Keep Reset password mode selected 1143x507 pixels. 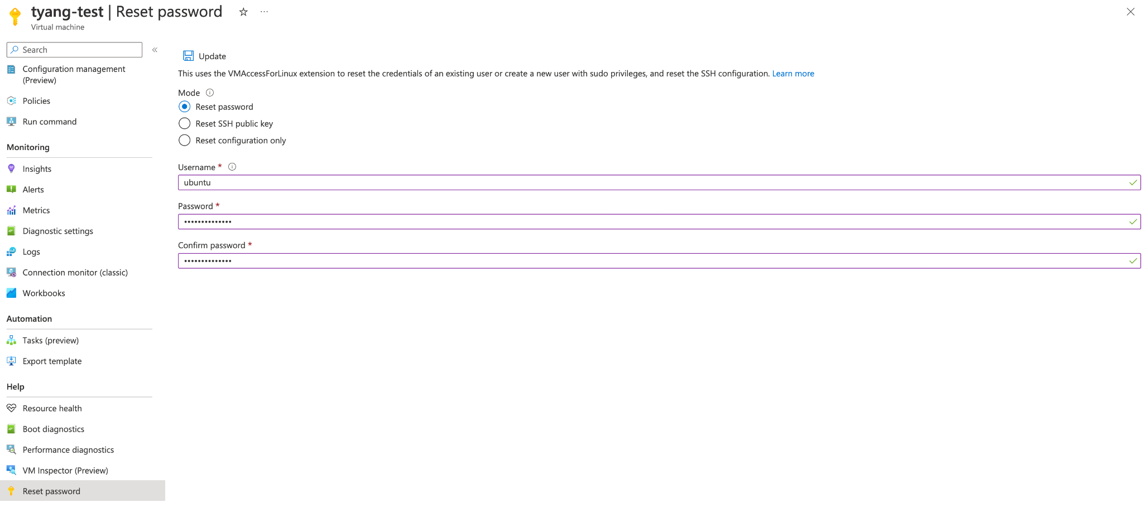click(x=185, y=107)
